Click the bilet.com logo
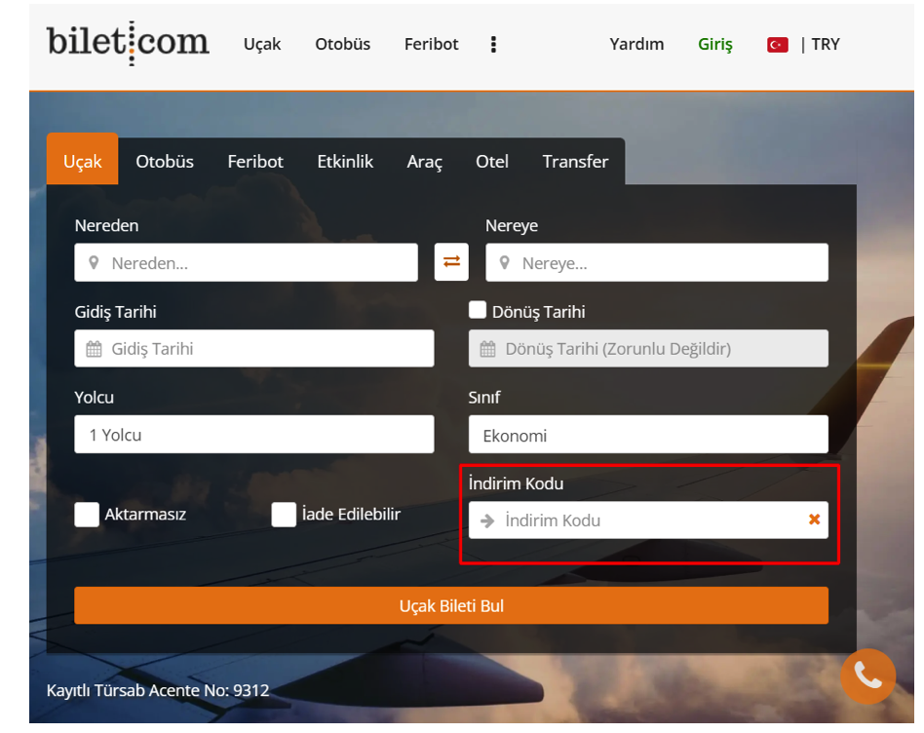Viewport: 924px width, 733px height. click(128, 43)
